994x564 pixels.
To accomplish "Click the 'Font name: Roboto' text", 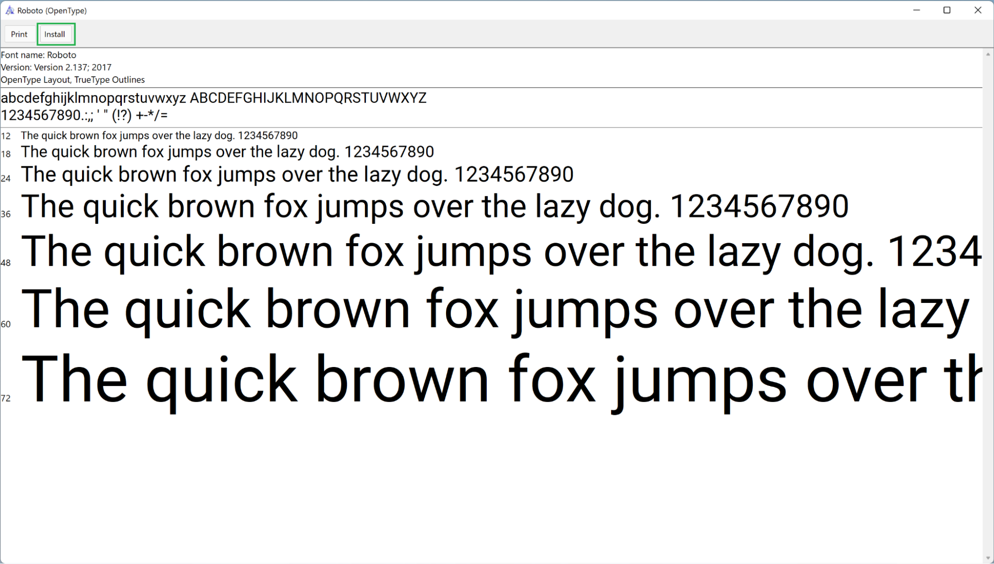I will click(39, 55).
